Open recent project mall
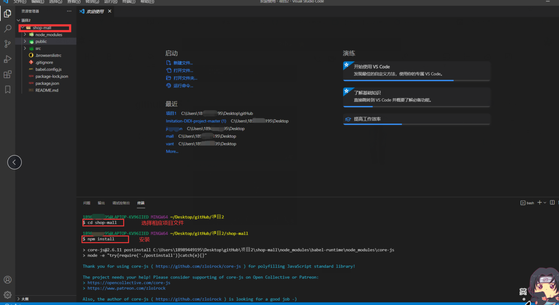 [170, 136]
